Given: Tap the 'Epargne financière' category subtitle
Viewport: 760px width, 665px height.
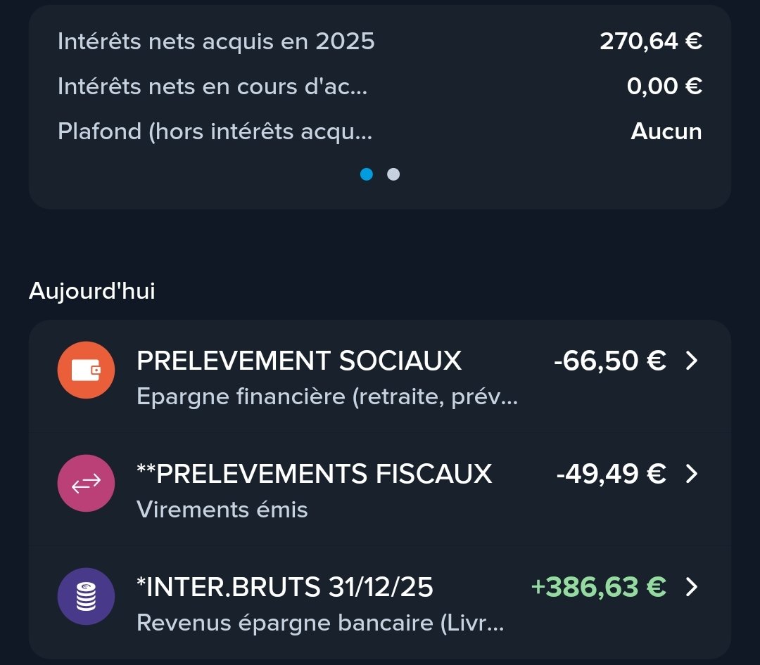Looking at the screenshot, I should pyautogui.click(x=327, y=397).
